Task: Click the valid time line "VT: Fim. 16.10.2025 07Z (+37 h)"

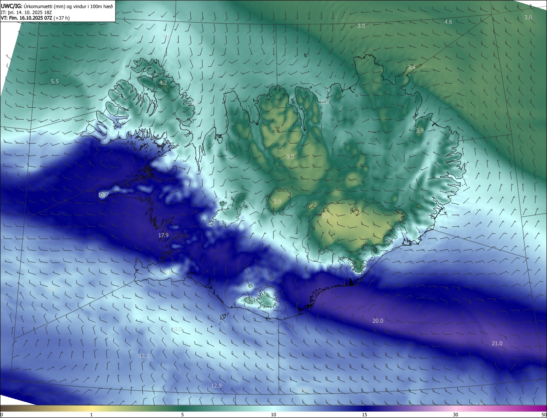Action: [x=35, y=18]
